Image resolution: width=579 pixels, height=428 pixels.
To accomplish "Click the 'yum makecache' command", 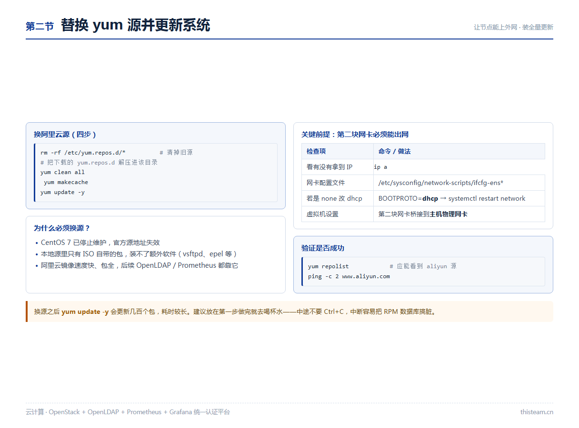I will (x=66, y=182).
